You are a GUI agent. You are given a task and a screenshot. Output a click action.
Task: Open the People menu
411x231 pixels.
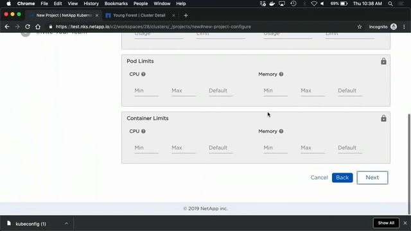pyautogui.click(x=141, y=4)
